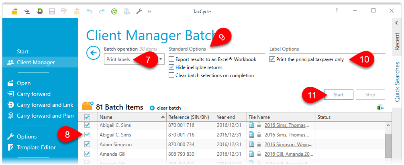Click the Adam Simpson name cell
This screenshot has width=404, height=165.
pos(132,145)
